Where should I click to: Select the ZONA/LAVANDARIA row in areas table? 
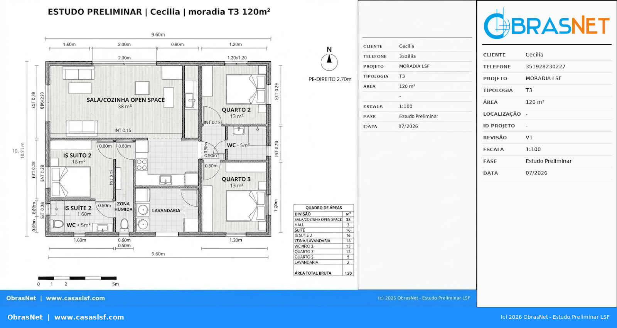[324, 241]
